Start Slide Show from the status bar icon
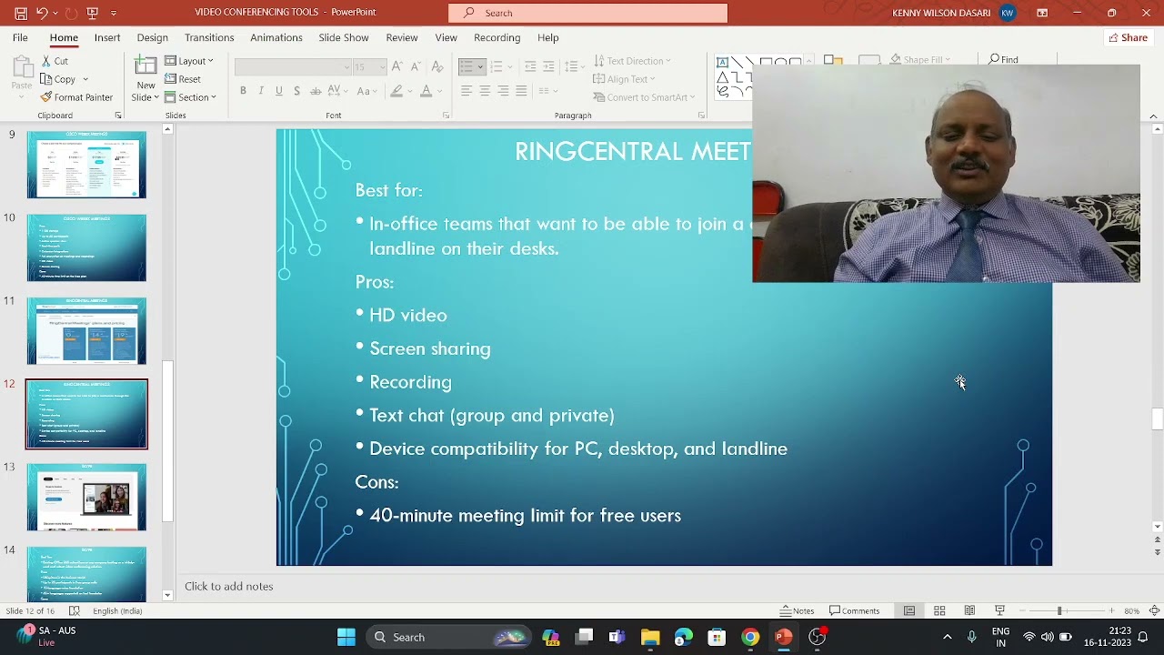The height and width of the screenshot is (655, 1164). point(999,610)
